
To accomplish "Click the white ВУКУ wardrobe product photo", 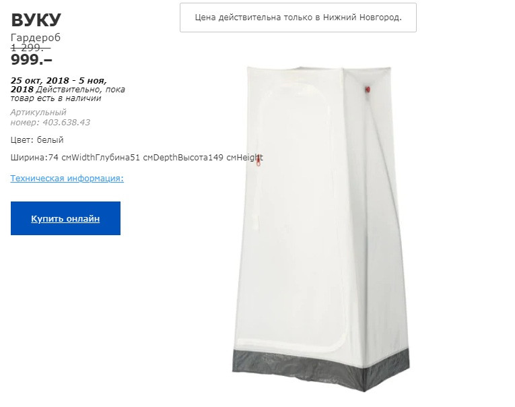I will (x=321, y=228).
